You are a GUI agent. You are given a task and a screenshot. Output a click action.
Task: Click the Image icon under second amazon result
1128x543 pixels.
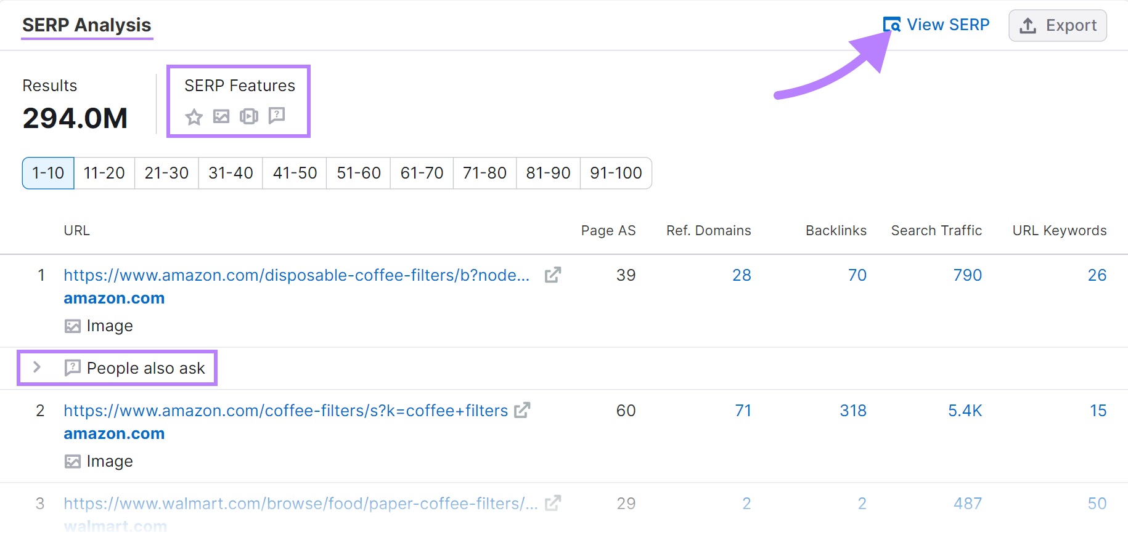[73, 462]
